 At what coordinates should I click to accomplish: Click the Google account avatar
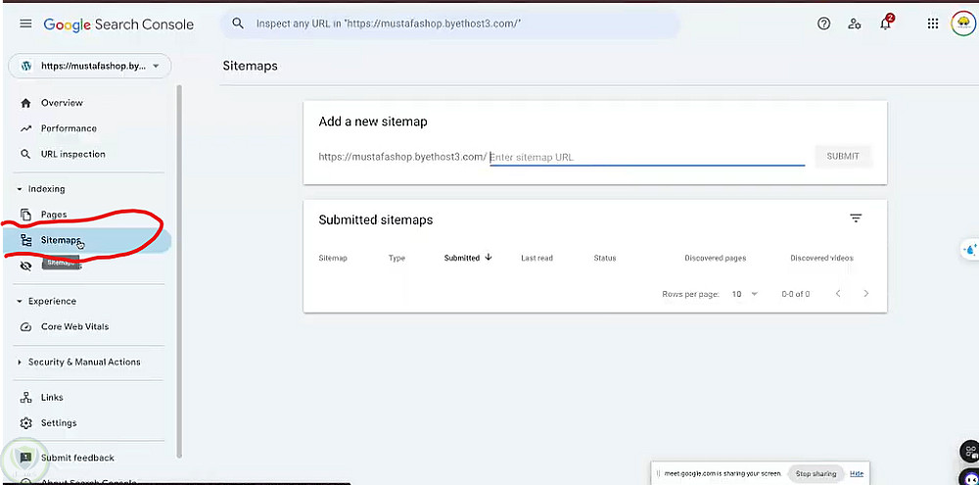[962, 24]
